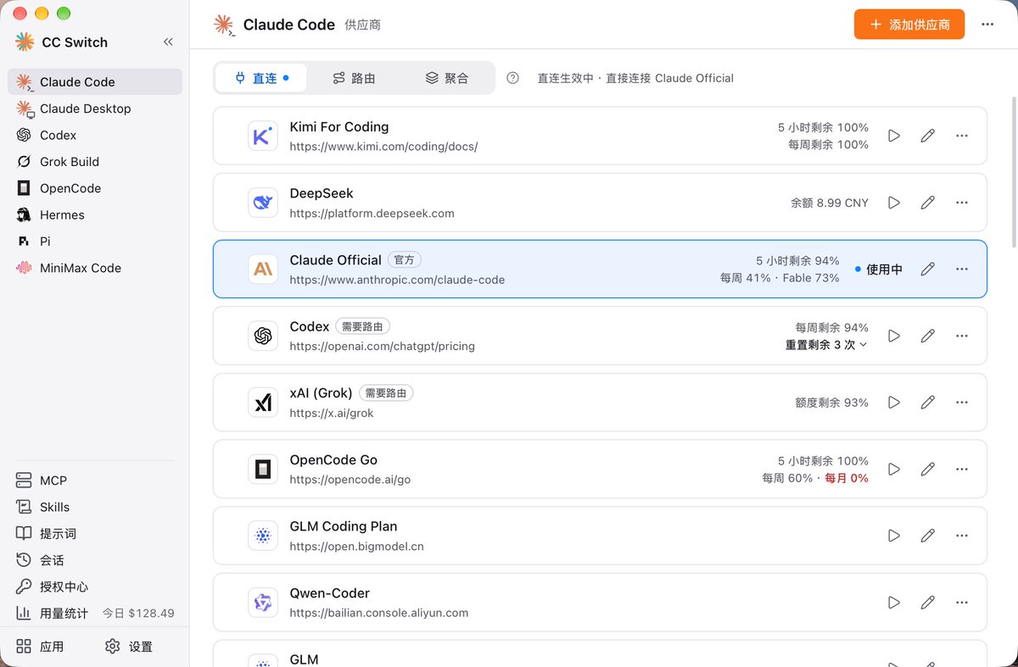
Task: Open the Skills section
Action: pos(95,507)
